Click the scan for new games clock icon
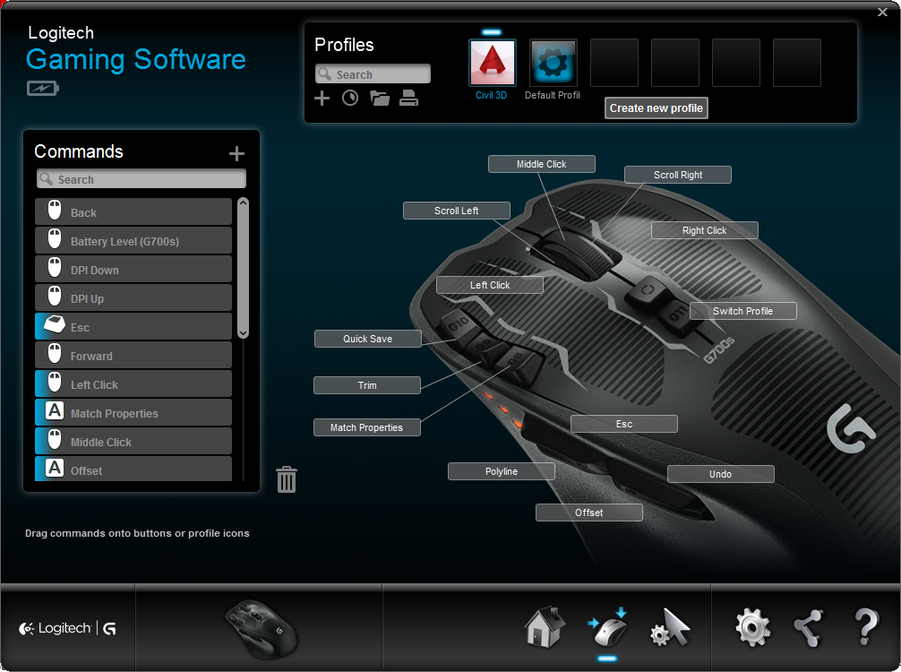 tap(350, 99)
